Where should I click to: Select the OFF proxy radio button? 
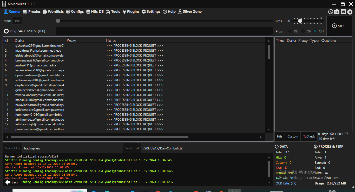pyautogui.click(x=315, y=31)
